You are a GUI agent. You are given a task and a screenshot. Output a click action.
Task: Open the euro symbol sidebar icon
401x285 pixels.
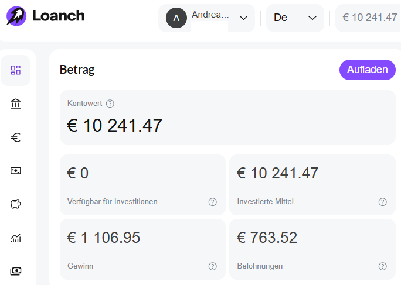pos(16,138)
